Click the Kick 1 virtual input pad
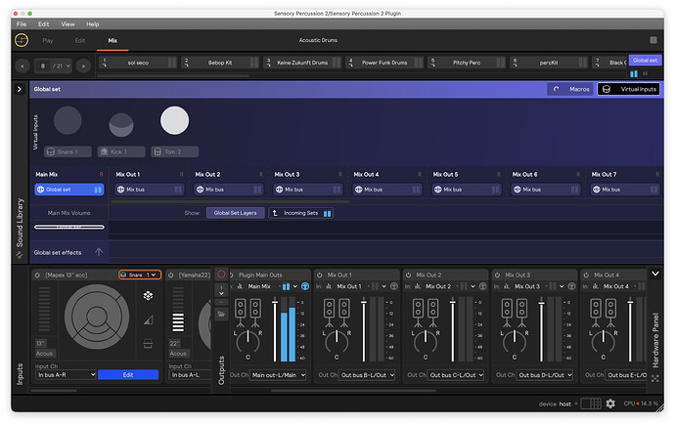The width and height of the screenshot is (675, 425). click(x=121, y=124)
